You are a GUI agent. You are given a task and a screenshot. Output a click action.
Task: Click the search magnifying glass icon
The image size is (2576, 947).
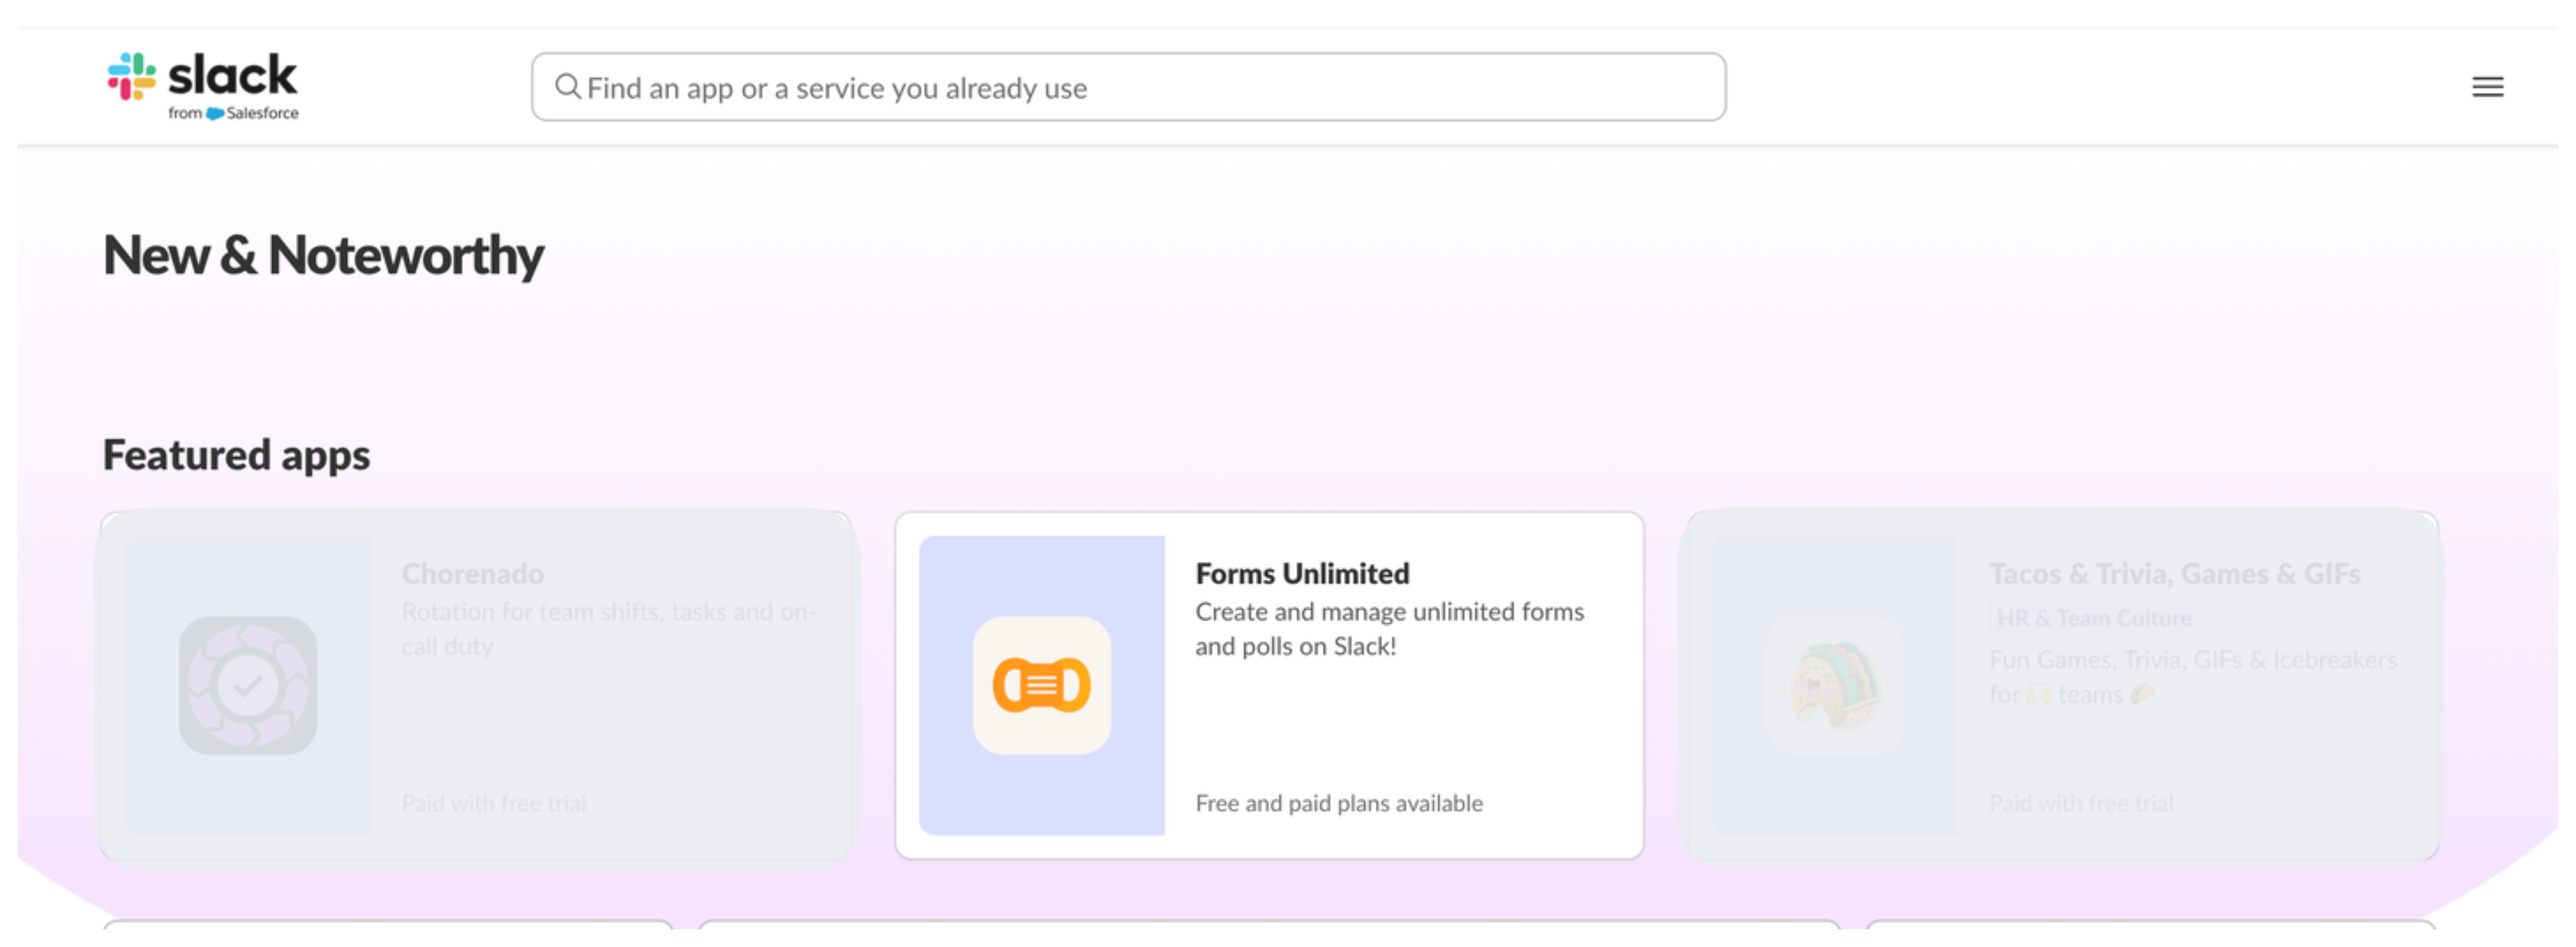pos(567,87)
